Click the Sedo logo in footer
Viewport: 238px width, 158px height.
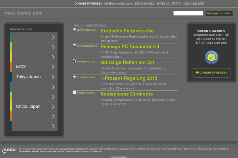pyautogui.click(x=9, y=150)
